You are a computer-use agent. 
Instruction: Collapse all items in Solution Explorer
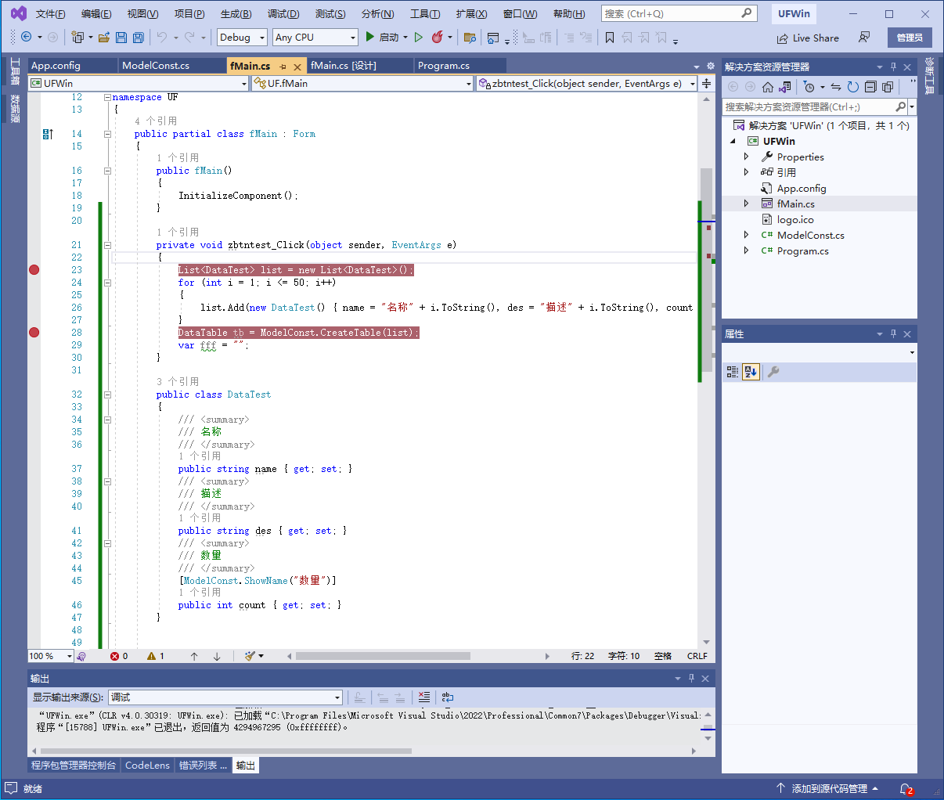coord(870,87)
